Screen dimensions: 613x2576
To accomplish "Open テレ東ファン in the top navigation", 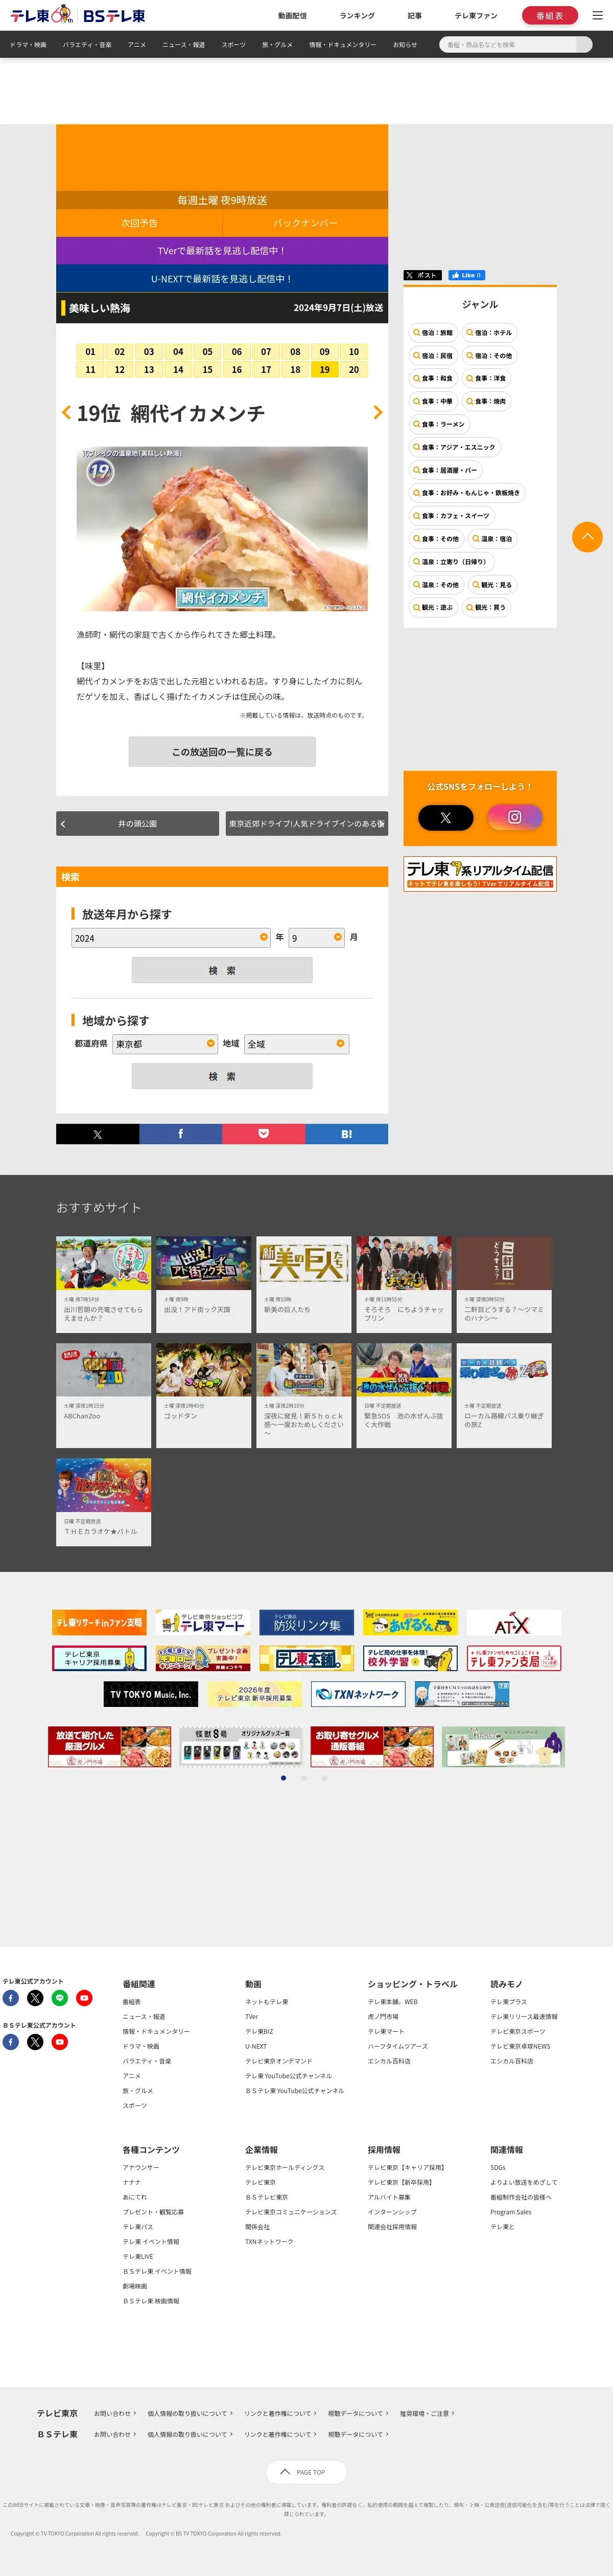I will [476, 16].
